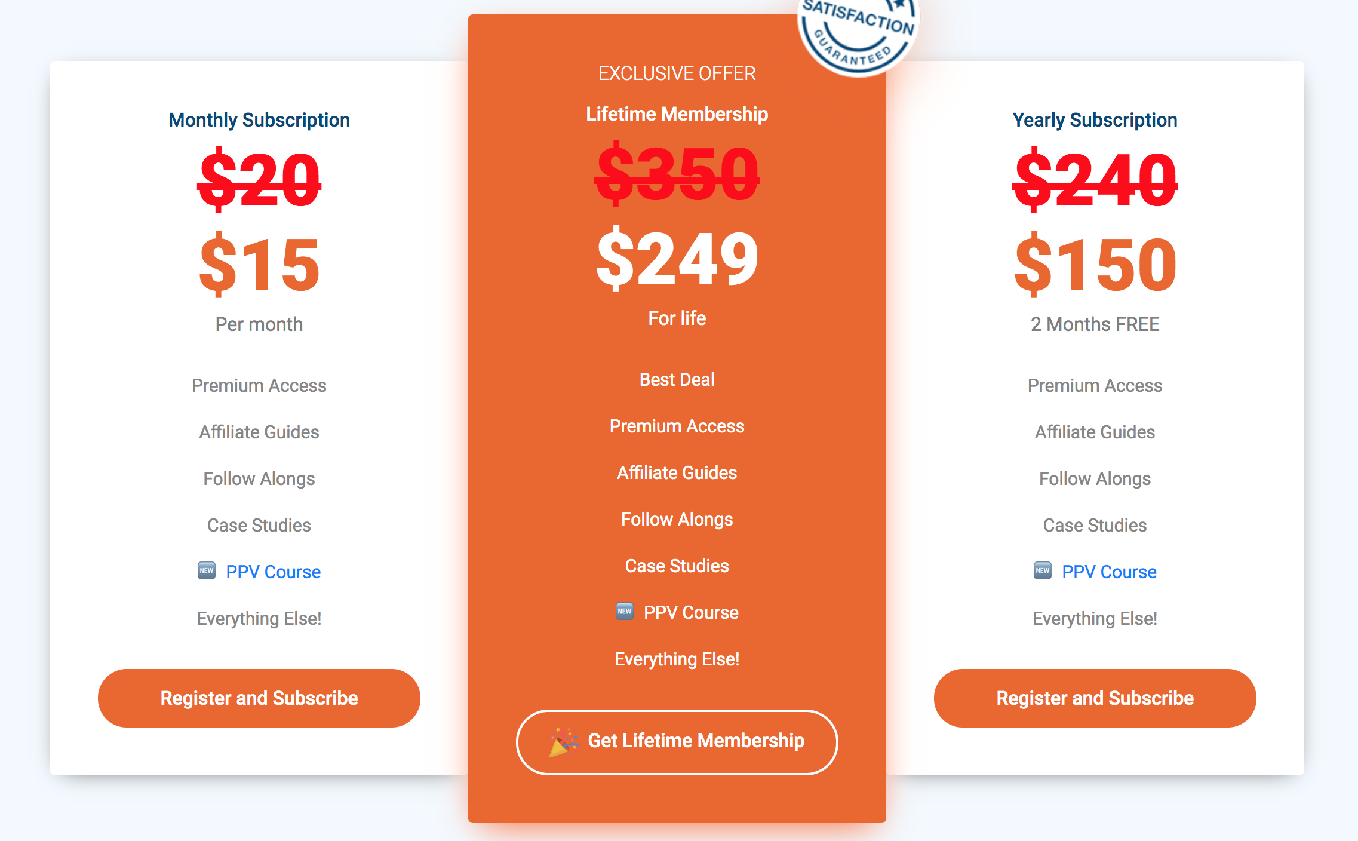Click party popper icon on lifetime button

[563, 742]
